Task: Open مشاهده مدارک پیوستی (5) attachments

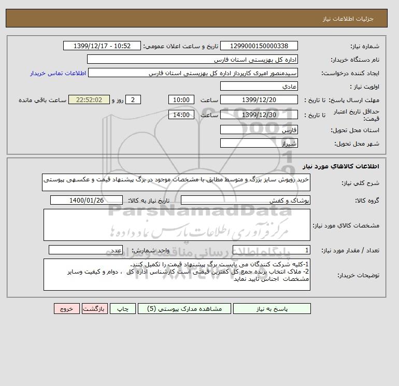Action: (184, 308)
